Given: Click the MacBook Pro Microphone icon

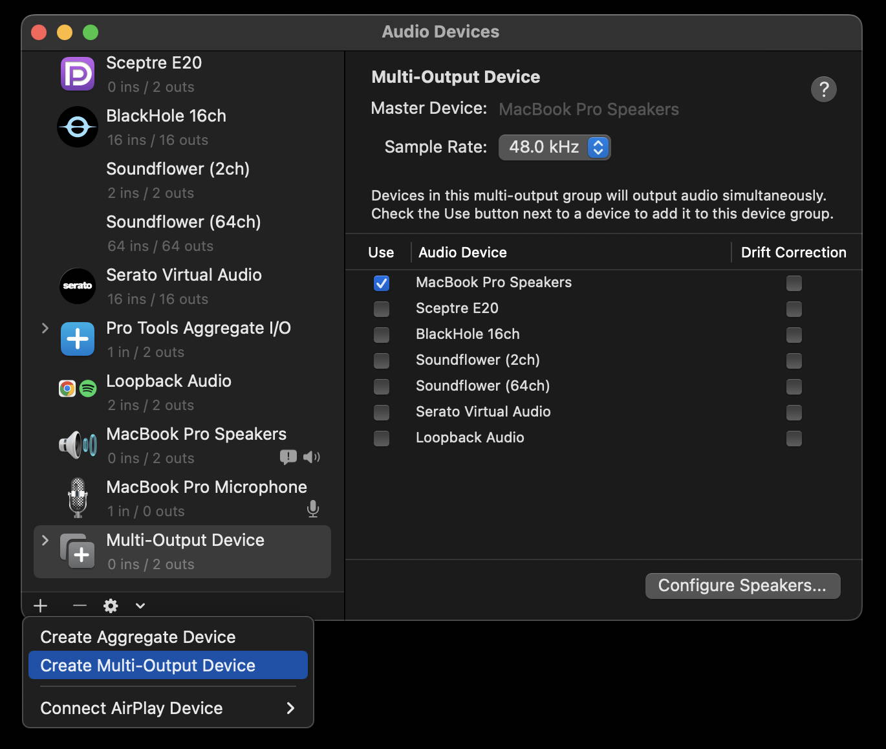Looking at the screenshot, I should click(78, 497).
